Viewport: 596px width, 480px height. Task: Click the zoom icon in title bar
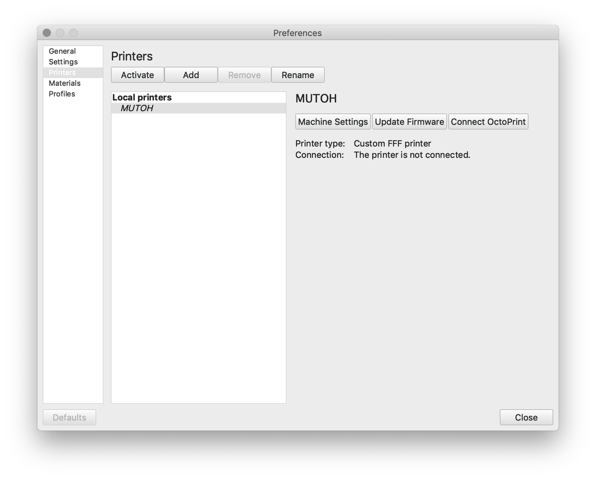[73, 33]
